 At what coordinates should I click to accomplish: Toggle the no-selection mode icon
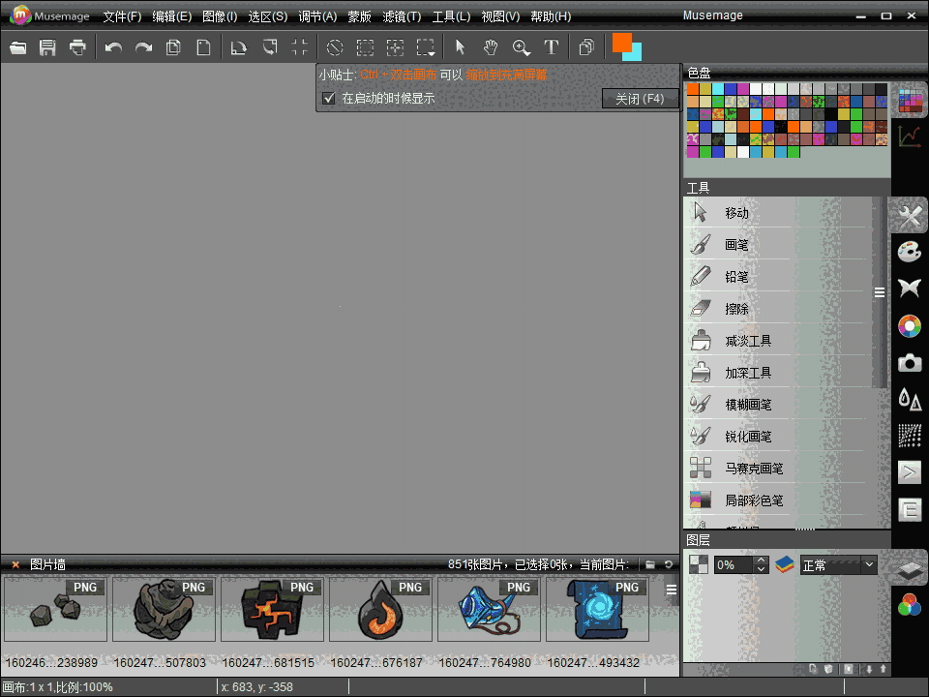(334, 46)
